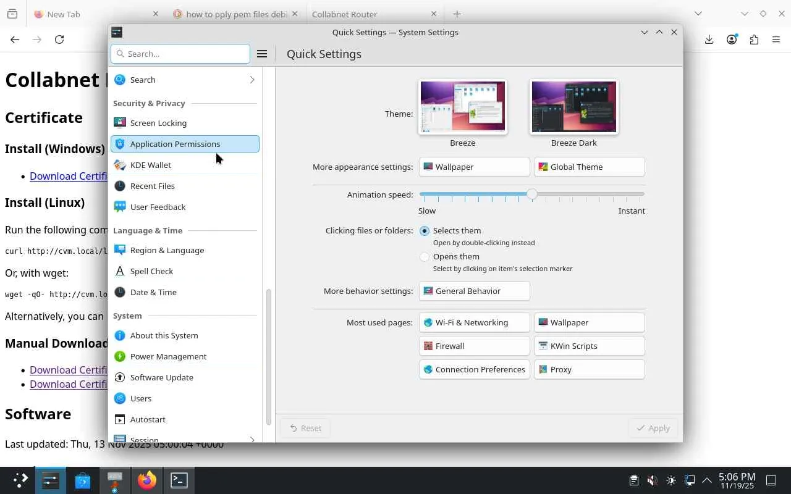The height and width of the screenshot is (494, 791).
Task: Expand hidden system tray icons
Action: click(x=706, y=480)
